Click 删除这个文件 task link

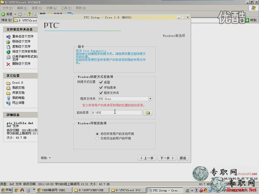pyautogui.click(x=21, y=64)
